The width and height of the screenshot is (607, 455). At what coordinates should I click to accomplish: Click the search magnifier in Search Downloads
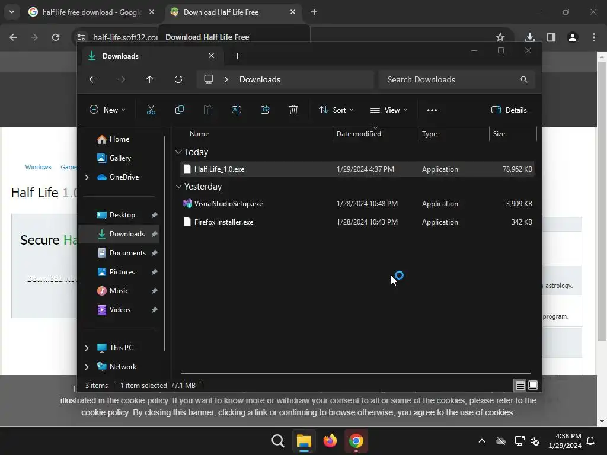[524, 79]
